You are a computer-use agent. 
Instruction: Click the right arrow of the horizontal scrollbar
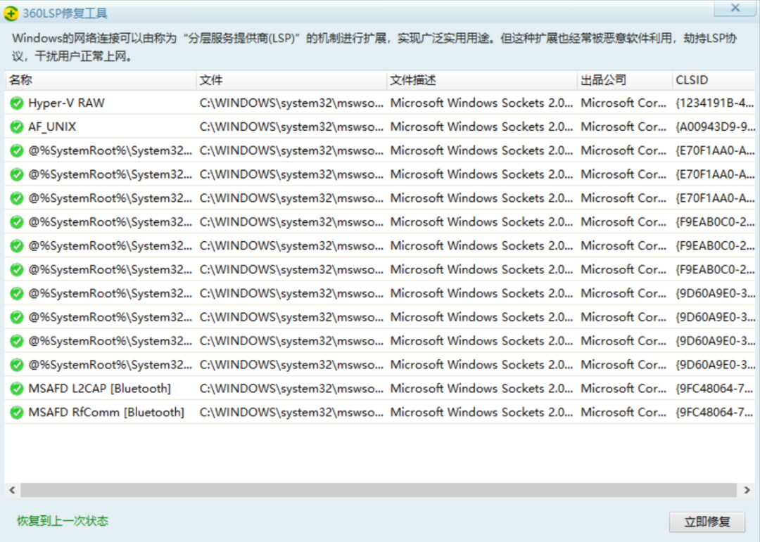pyautogui.click(x=747, y=490)
